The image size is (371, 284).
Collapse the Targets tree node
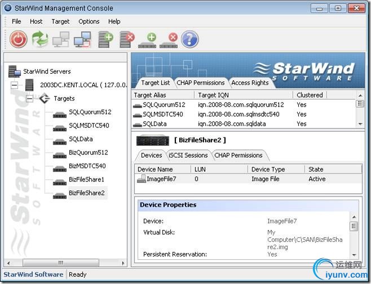[29, 99]
